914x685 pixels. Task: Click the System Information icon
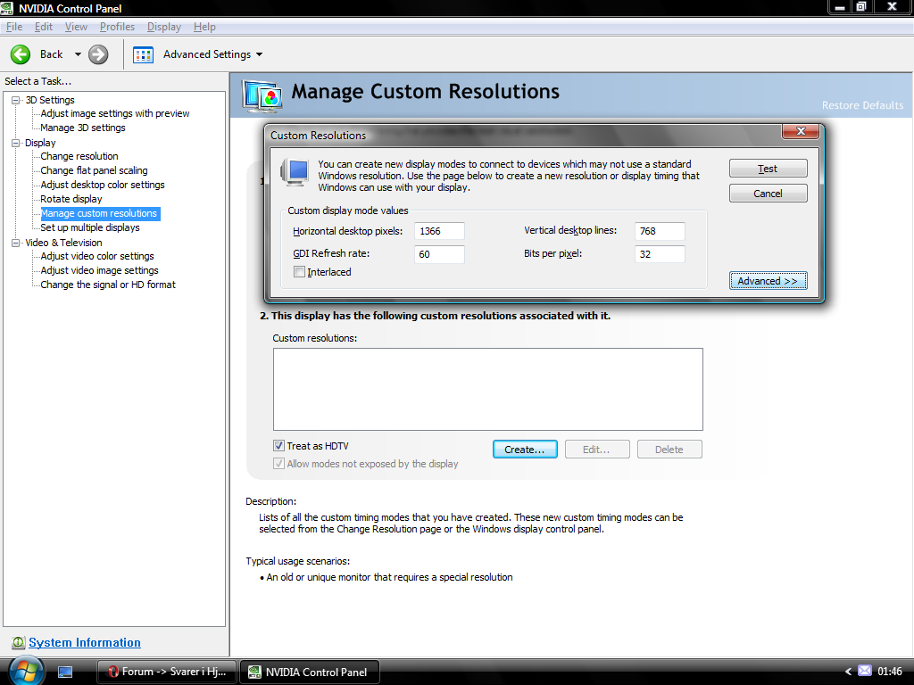coord(18,642)
